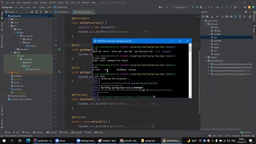Open Project panel gear settings
The width and height of the screenshot is (256, 144).
pos(46,12)
